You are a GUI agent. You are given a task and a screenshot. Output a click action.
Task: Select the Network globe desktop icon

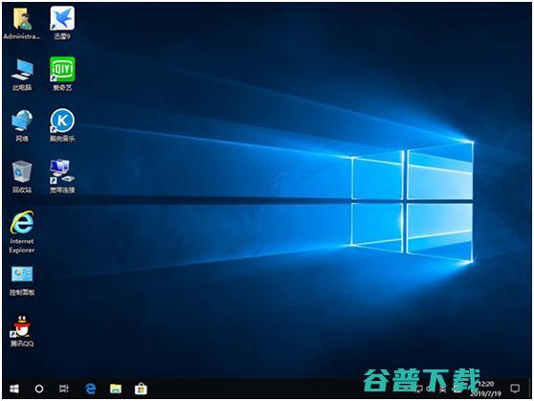[x=22, y=125]
